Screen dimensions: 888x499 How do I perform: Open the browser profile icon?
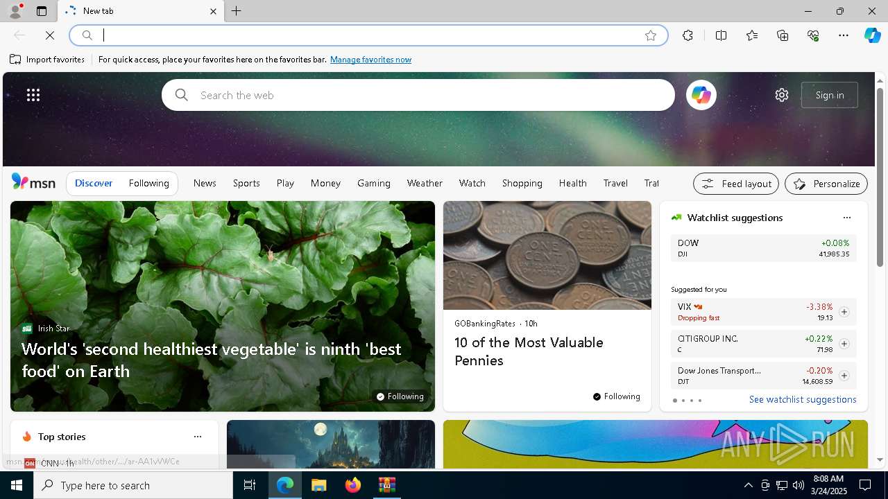pyautogui.click(x=15, y=11)
